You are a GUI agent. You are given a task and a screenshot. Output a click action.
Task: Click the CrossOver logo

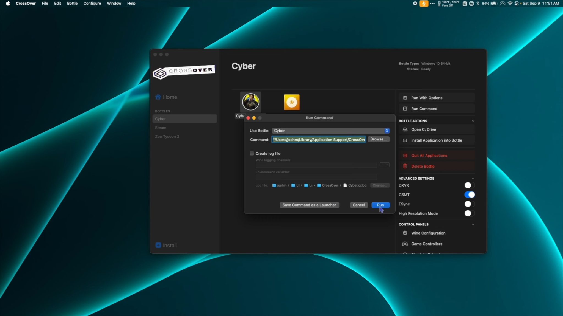tap(184, 72)
